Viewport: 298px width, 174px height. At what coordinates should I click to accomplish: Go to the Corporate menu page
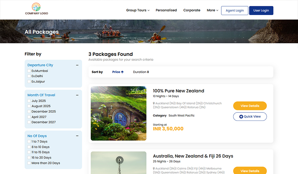coord(192,10)
